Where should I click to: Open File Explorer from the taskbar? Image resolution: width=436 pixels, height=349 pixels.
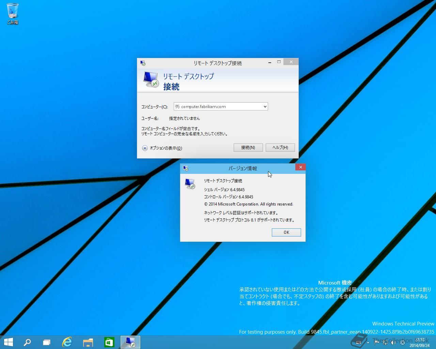88,342
